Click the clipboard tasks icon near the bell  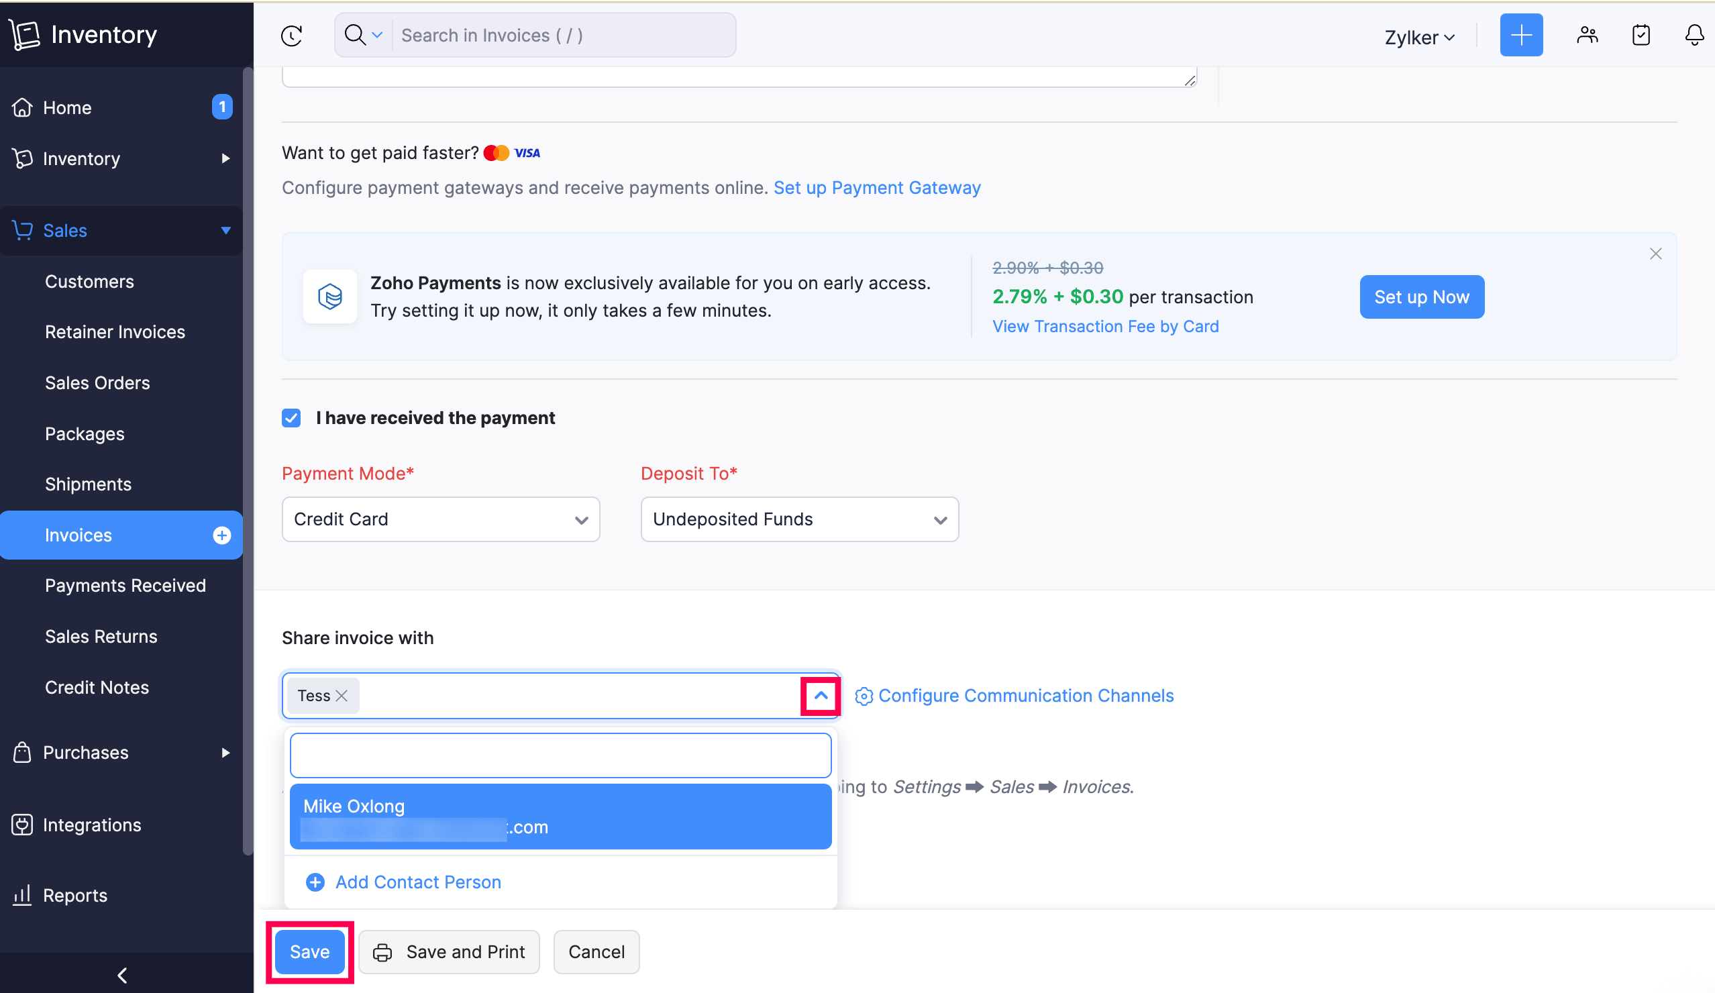(x=1641, y=36)
